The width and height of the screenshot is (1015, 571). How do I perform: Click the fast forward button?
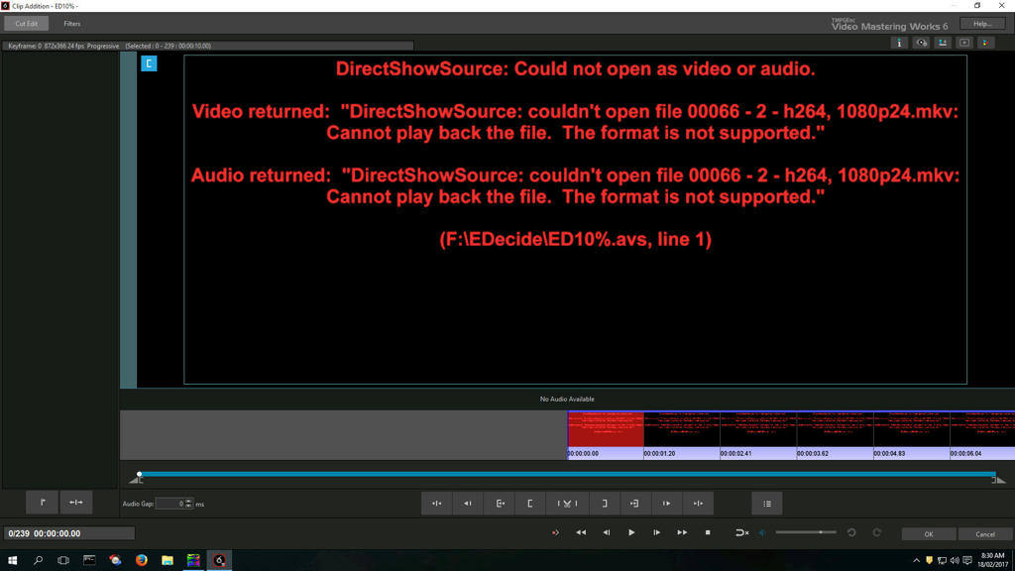682,532
